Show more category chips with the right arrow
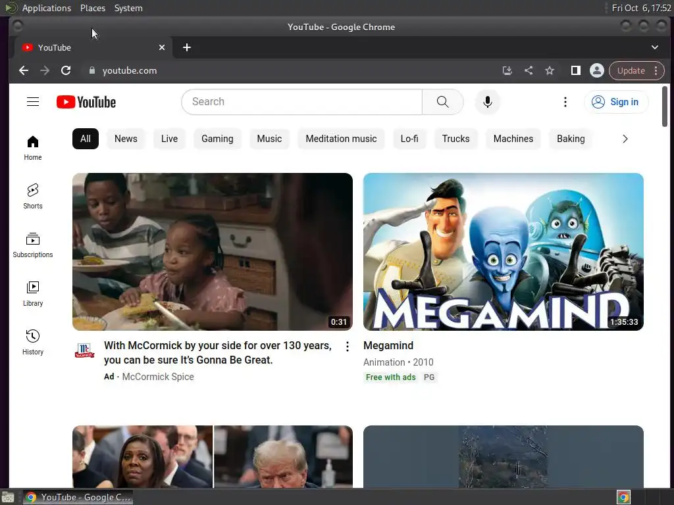This screenshot has height=505, width=674. pos(625,139)
